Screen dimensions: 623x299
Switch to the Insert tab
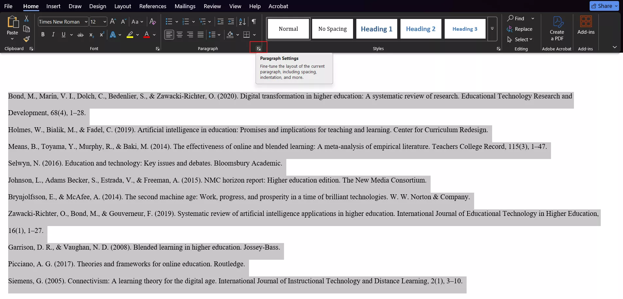click(53, 6)
